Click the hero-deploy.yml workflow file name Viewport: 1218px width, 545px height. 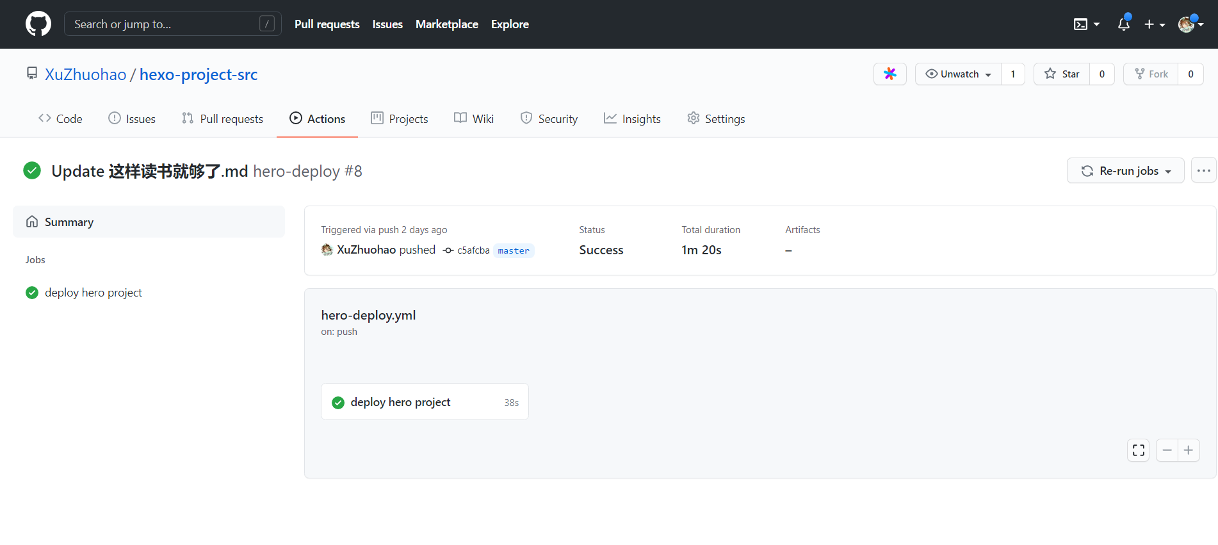tap(368, 315)
